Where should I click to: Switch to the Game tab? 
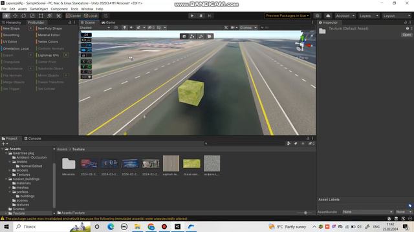click(108, 23)
